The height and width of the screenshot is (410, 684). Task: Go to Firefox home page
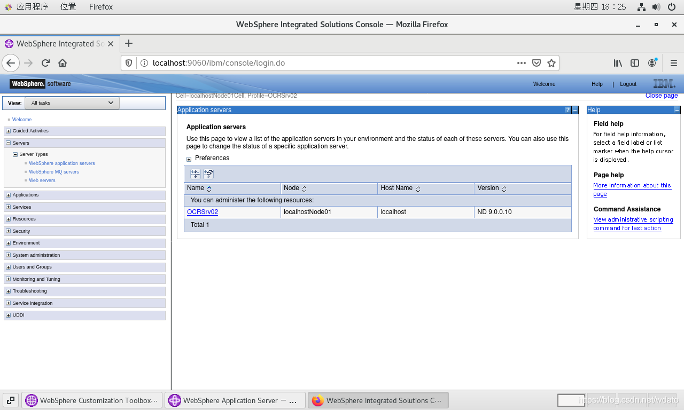pyautogui.click(x=63, y=63)
